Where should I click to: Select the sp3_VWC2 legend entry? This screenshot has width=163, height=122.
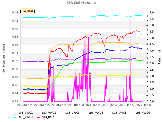46,113
